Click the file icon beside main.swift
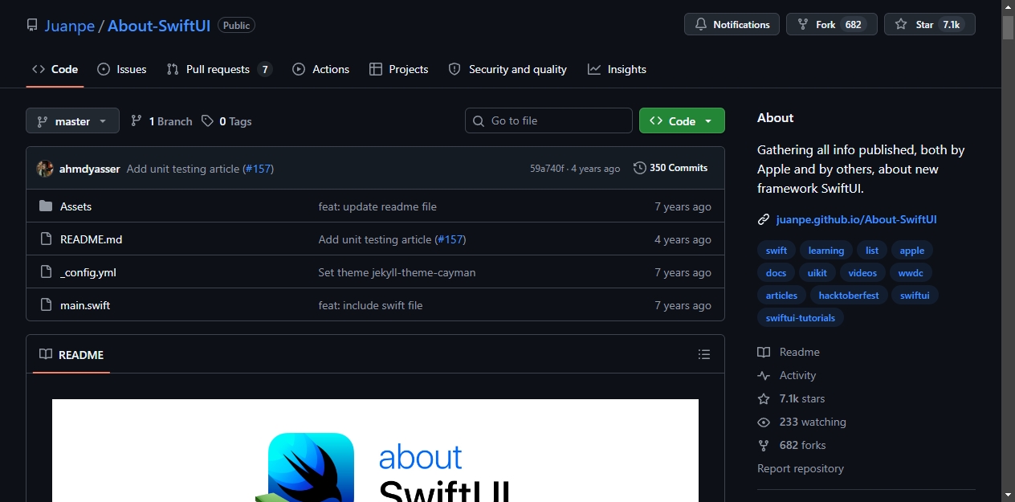This screenshot has height=502, width=1015. [46, 305]
